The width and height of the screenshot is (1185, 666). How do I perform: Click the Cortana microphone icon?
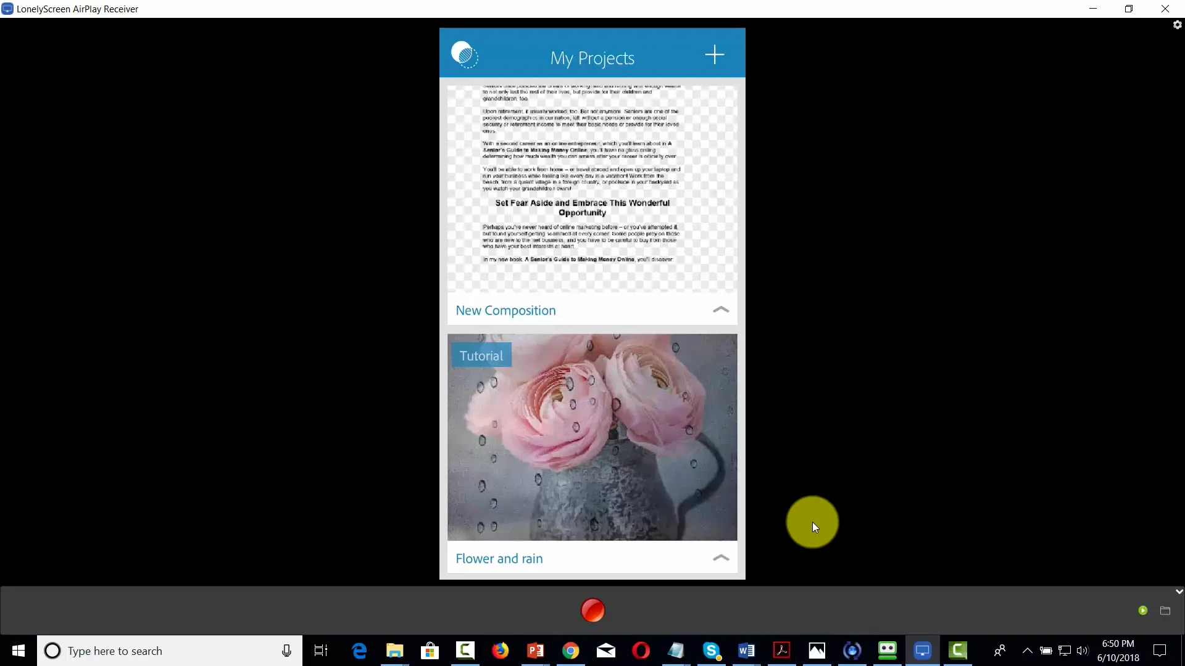point(286,651)
